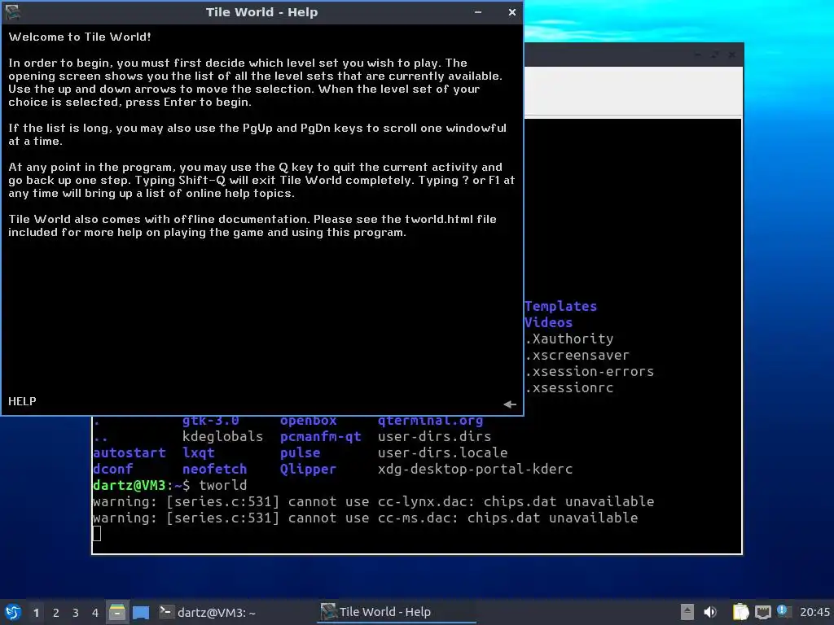
Task: Click 'user-dirs.dirs' in the terminal output
Action: [x=435, y=436]
